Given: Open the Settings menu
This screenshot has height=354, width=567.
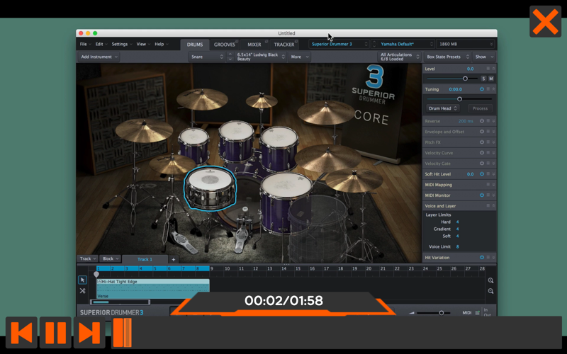Looking at the screenshot, I should [x=122, y=44].
